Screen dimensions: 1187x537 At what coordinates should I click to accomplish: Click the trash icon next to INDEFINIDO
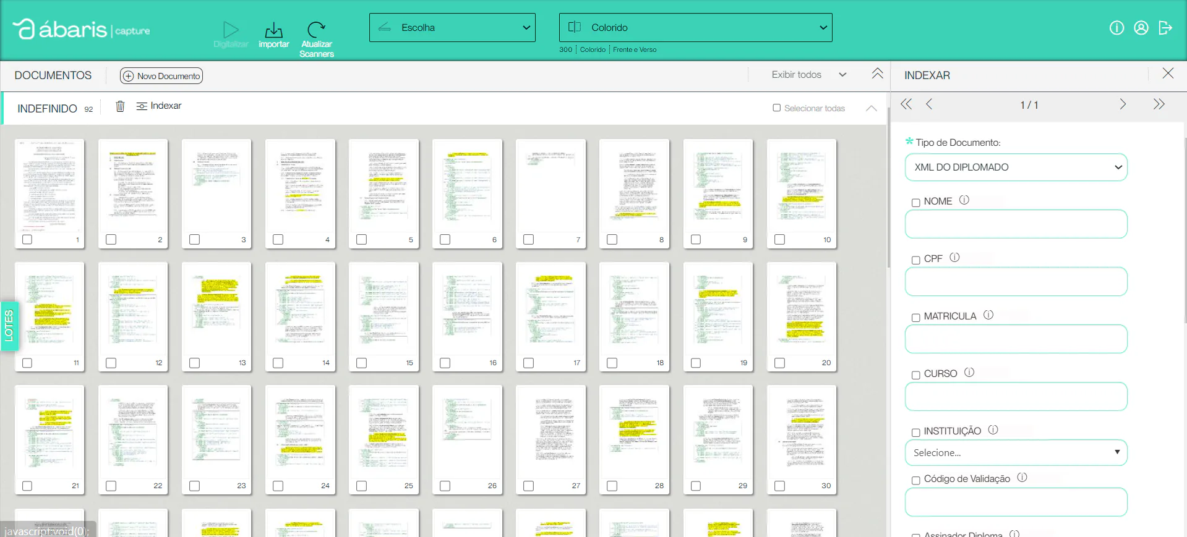[120, 106]
